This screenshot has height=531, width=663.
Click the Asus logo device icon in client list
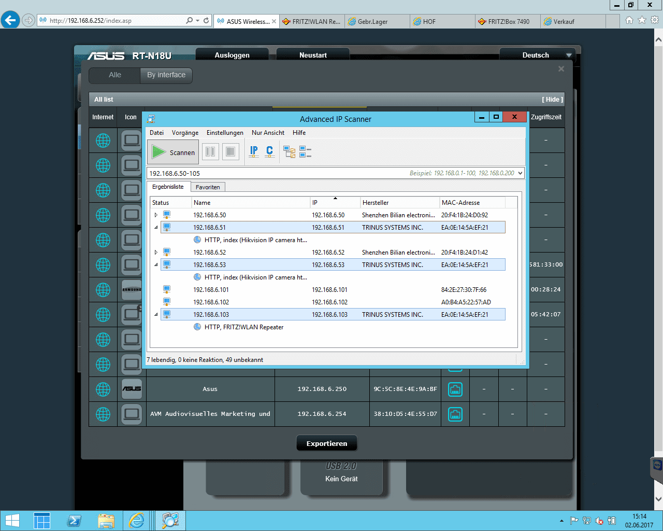coord(132,389)
